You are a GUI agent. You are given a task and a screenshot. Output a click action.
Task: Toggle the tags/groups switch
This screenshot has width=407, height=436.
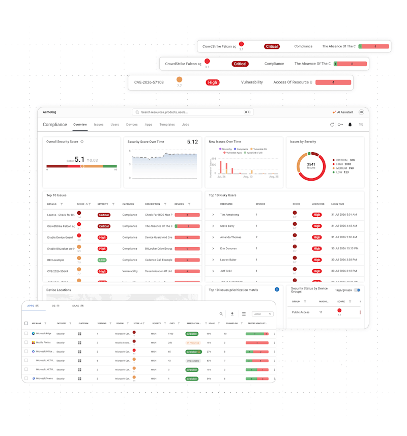[x=357, y=290]
